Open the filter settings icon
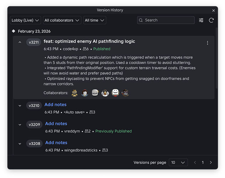Screen dimensions: 225x178 (x=202, y=20)
